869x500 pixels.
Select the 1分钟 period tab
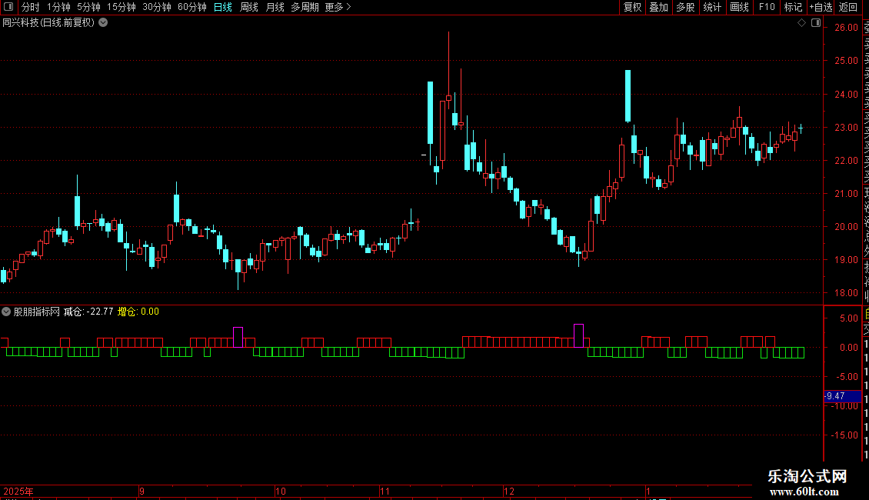pos(58,7)
